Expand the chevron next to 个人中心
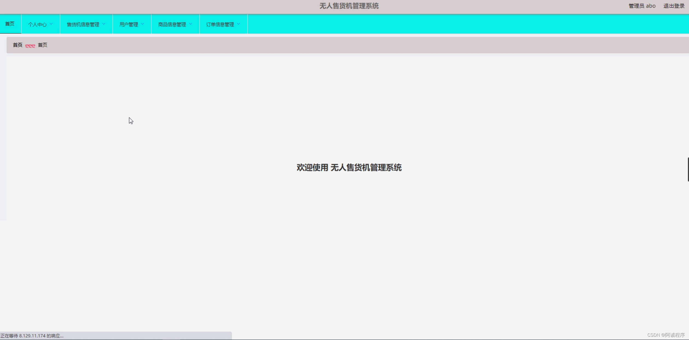689x340 pixels. (x=51, y=24)
